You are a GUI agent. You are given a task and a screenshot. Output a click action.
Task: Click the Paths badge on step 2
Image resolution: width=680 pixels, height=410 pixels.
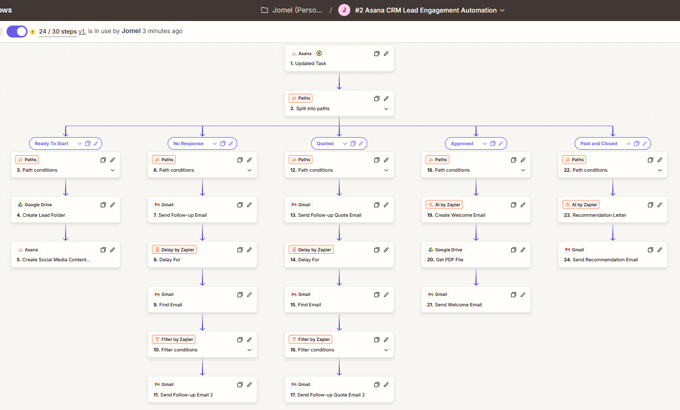pos(301,99)
